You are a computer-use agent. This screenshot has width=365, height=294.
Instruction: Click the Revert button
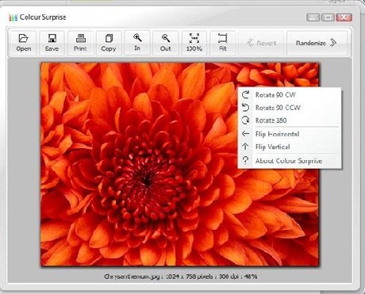click(x=262, y=43)
